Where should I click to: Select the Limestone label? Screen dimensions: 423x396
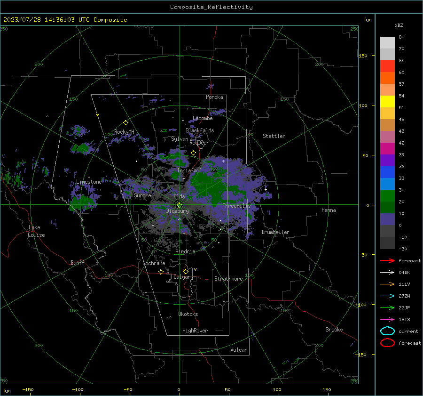point(89,182)
